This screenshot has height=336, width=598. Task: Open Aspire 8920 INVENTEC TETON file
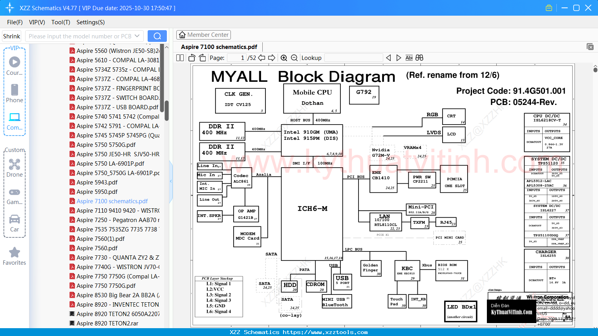(118, 304)
